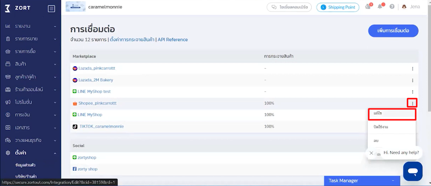Open three-dot menu for Lazada_2M Bakery
The image size is (431, 186).
[x=413, y=80]
